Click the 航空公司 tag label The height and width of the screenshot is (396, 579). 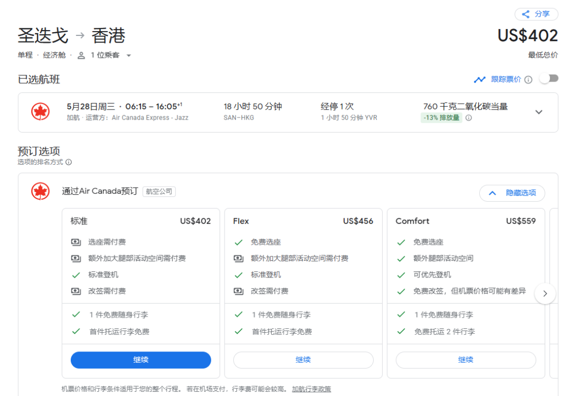pyautogui.click(x=159, y=192)
